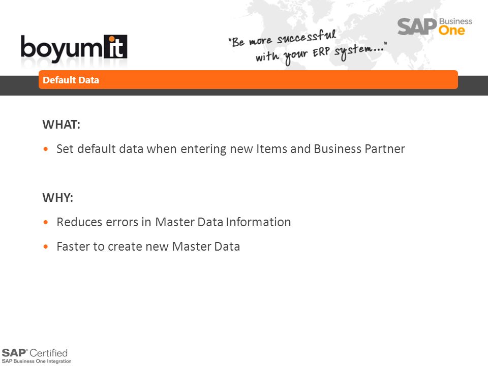
Task: Click the bullet before 'Reduces errors'
Action: [46, 222]
